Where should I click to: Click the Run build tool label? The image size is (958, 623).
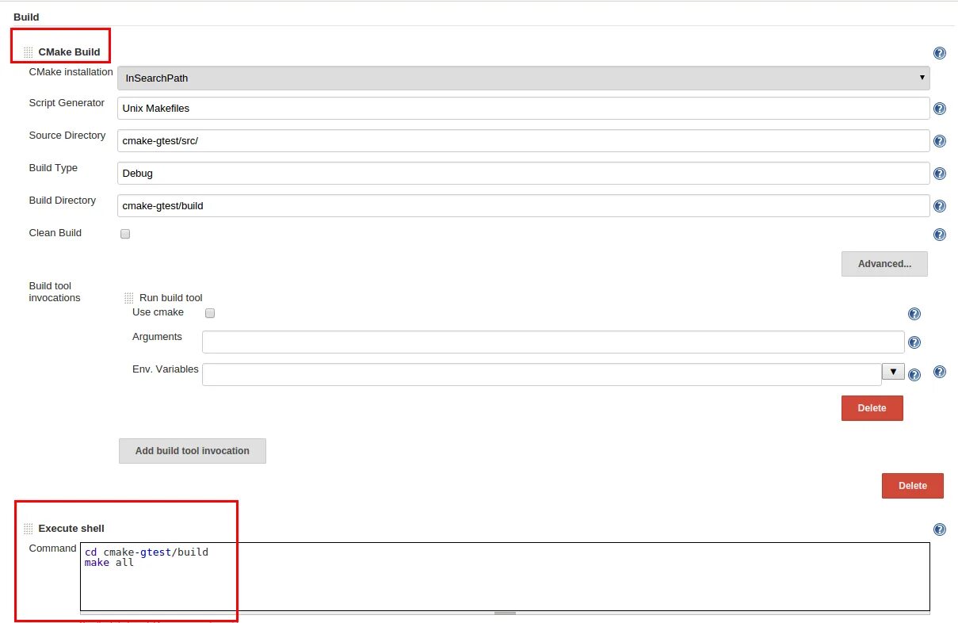[171, 298]
